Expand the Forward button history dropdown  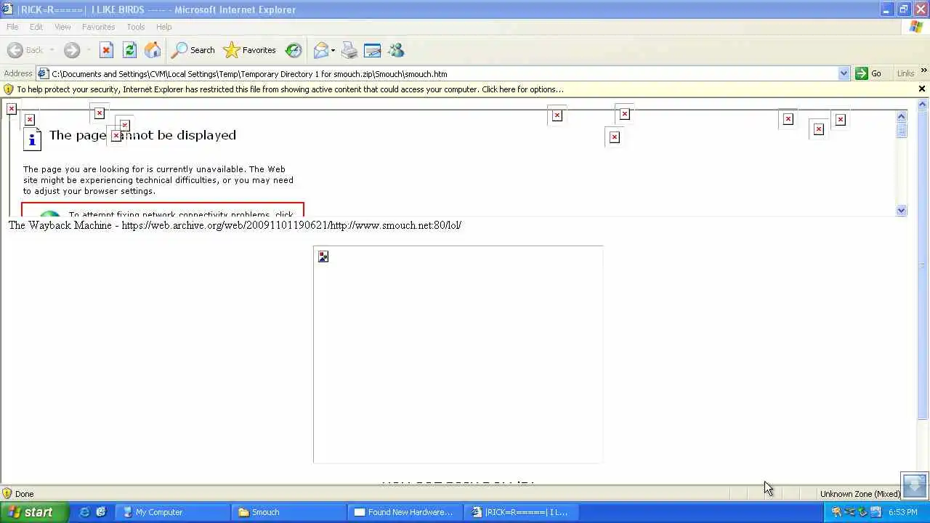click(x=88, y=50)
